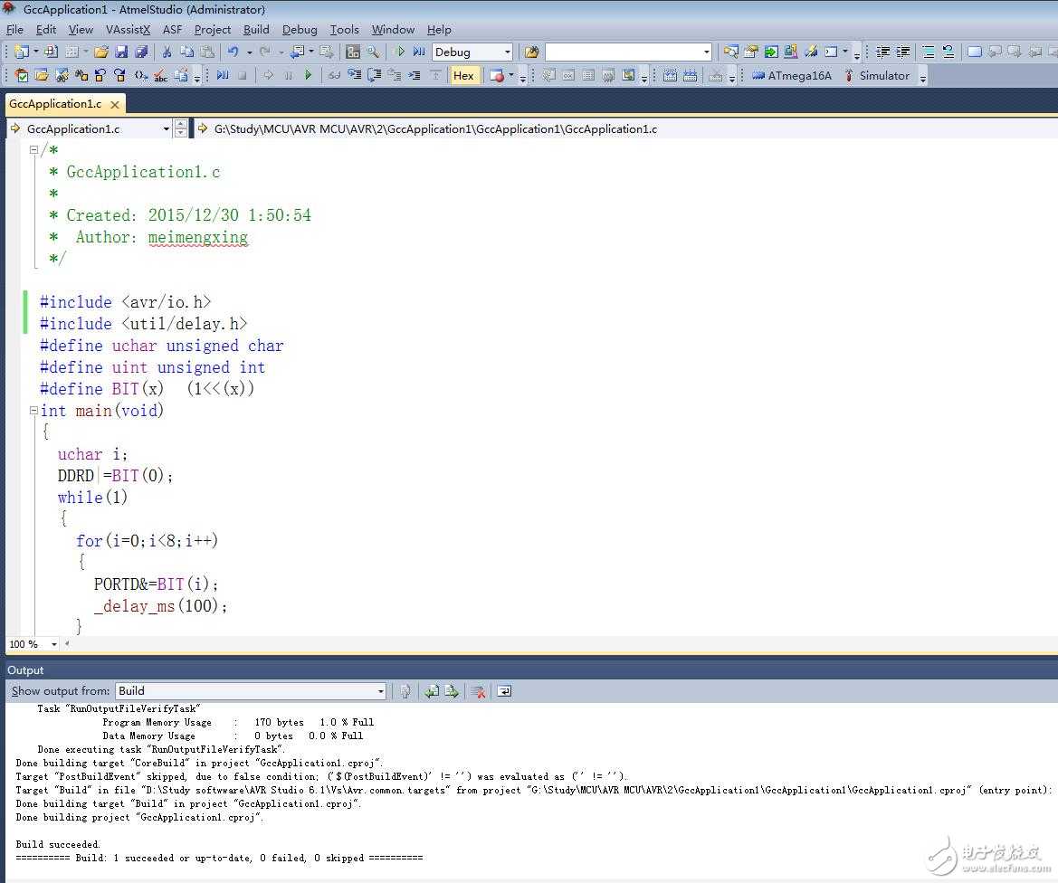Click the Simulator tool button
1058x883 pixels.
pyautogui.click(x=876, y=76)
